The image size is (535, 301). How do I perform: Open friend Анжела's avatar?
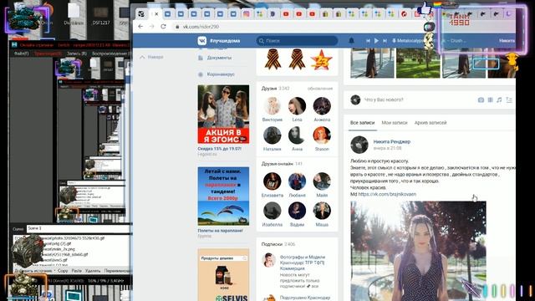[322, 106]
